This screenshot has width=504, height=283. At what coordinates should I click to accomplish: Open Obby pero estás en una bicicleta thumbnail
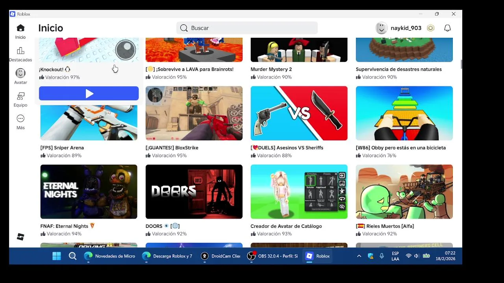tap(404, 113)
